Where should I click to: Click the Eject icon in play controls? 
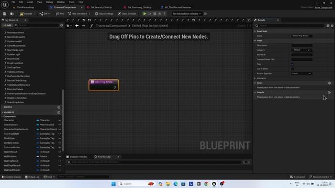160,14
